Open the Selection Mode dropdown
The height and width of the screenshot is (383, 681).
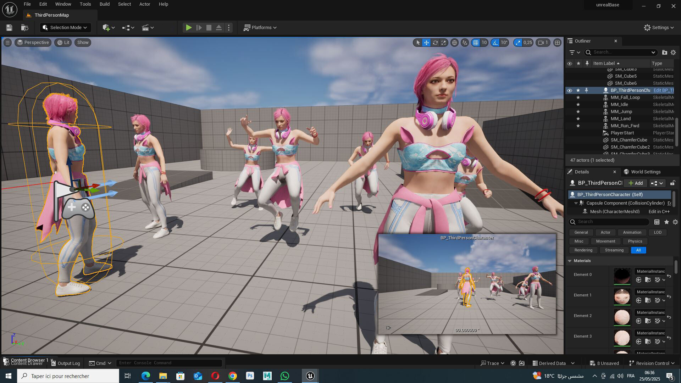pos(66,28)
